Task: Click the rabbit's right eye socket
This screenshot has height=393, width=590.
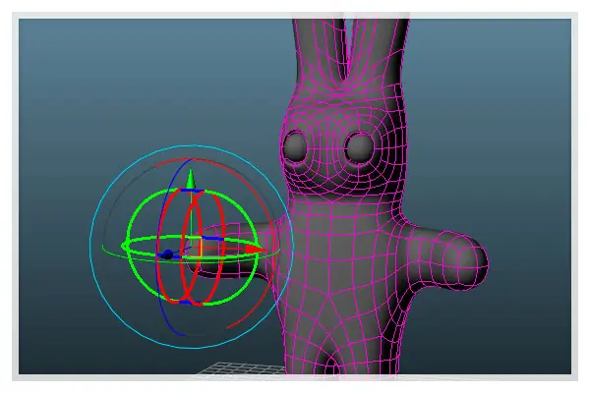Action: pos(359,148)
